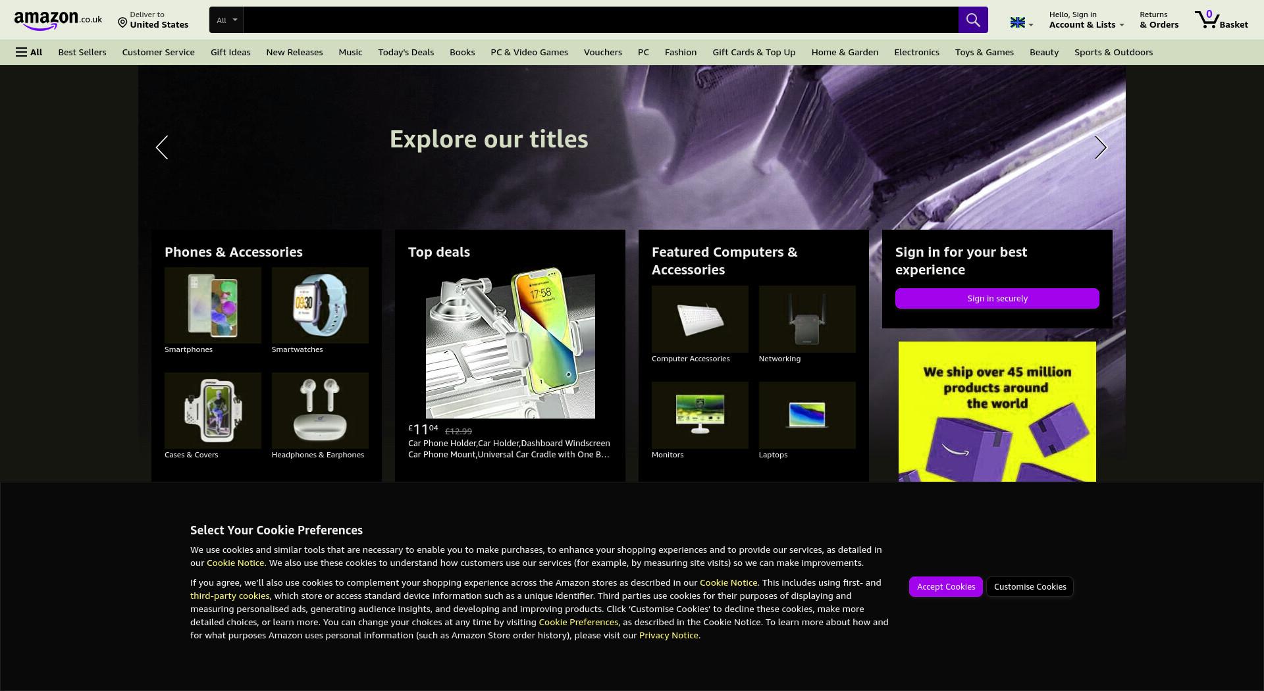Open Gift Ideas in navigation bar
Screen dimensions: 1264x691
coord(230,52)
